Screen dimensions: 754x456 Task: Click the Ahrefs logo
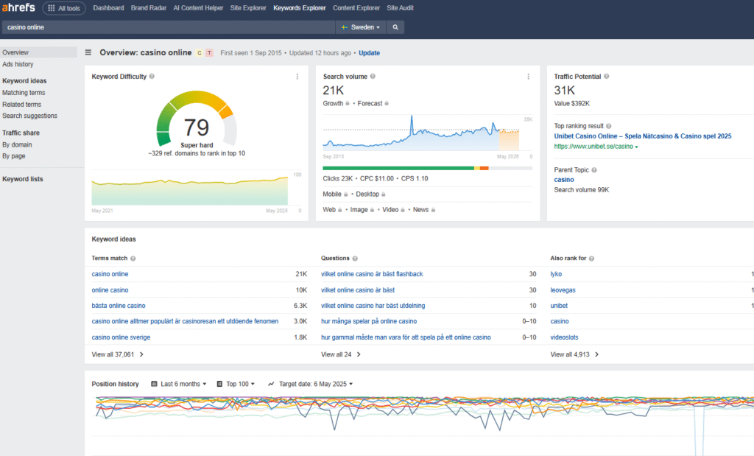coord(18,7)
